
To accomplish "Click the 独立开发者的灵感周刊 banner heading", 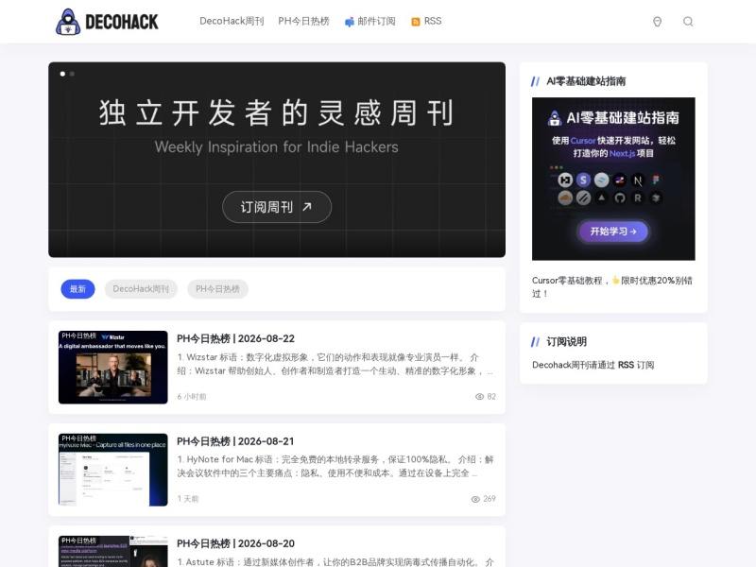I will [x=277, y=112].
